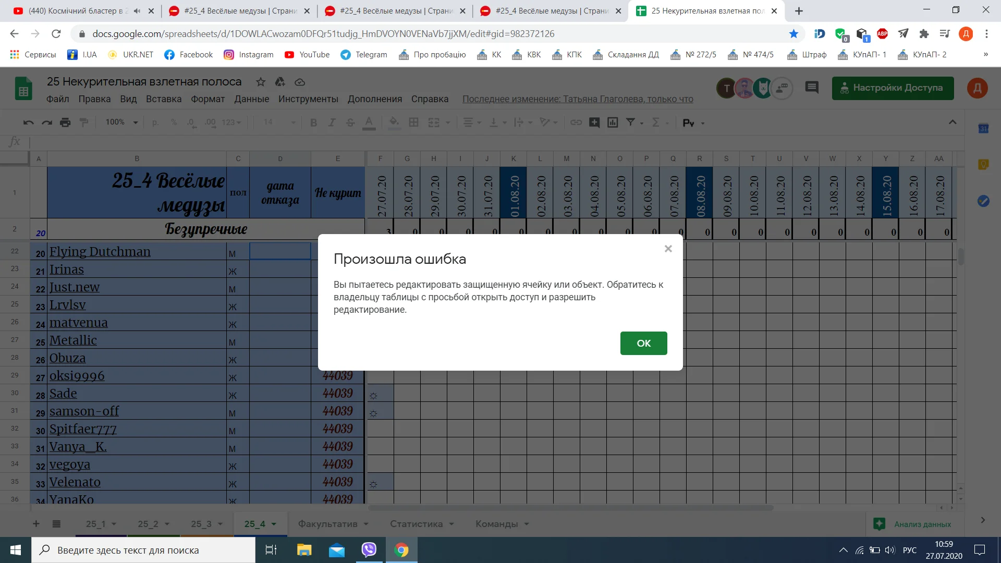
Task: Click the text color underline A
Action: click(369, 123)
